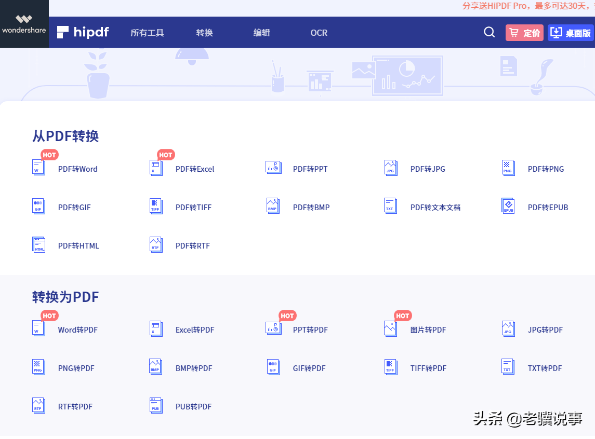Click the Excel转PDF file icon
Screen dimensions: 595x439
tap(156, 328)
